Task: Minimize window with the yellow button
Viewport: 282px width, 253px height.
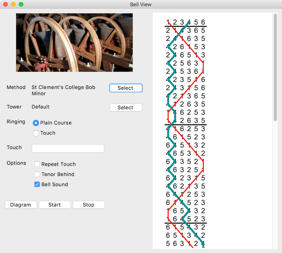Action: pos(13,4)
